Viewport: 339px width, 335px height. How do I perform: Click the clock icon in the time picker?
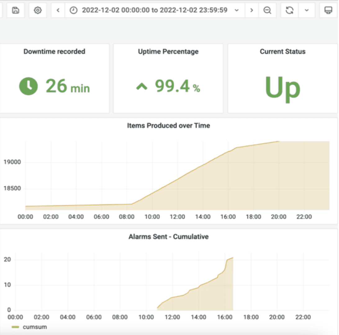(74, 10)
